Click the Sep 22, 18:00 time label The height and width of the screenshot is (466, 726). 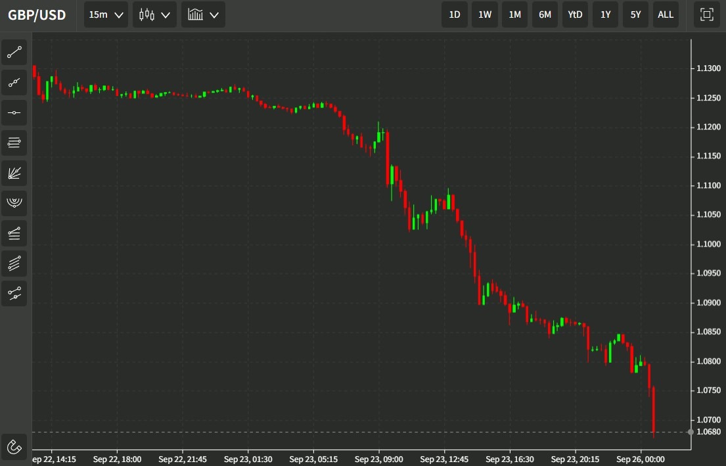pyautogui.click(x=117, y=459)
